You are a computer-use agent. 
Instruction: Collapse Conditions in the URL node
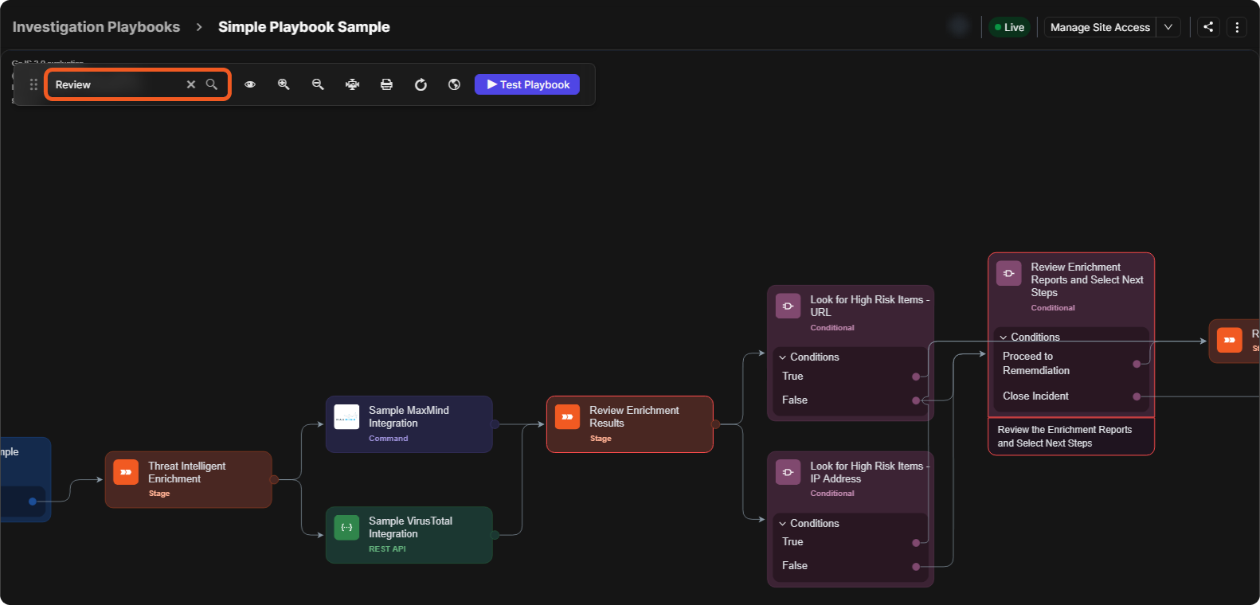(x=782, y=357)
